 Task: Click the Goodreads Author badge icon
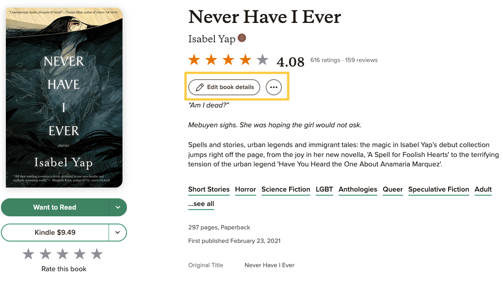coord(242,39)
